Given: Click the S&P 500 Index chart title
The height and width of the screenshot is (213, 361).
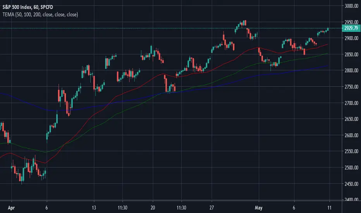Looking at the screenshot, I should (x=28, y=7).
